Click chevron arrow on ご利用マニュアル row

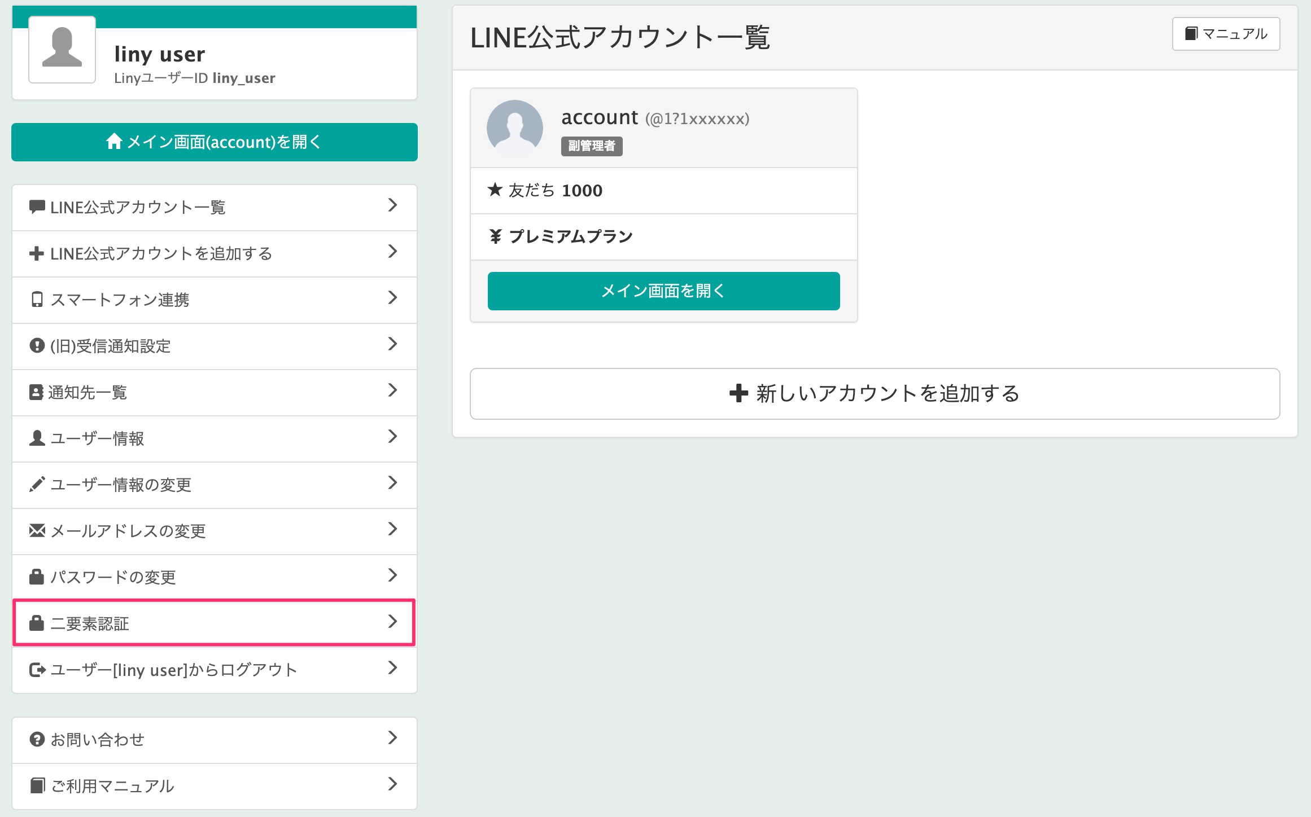[392, 784]
